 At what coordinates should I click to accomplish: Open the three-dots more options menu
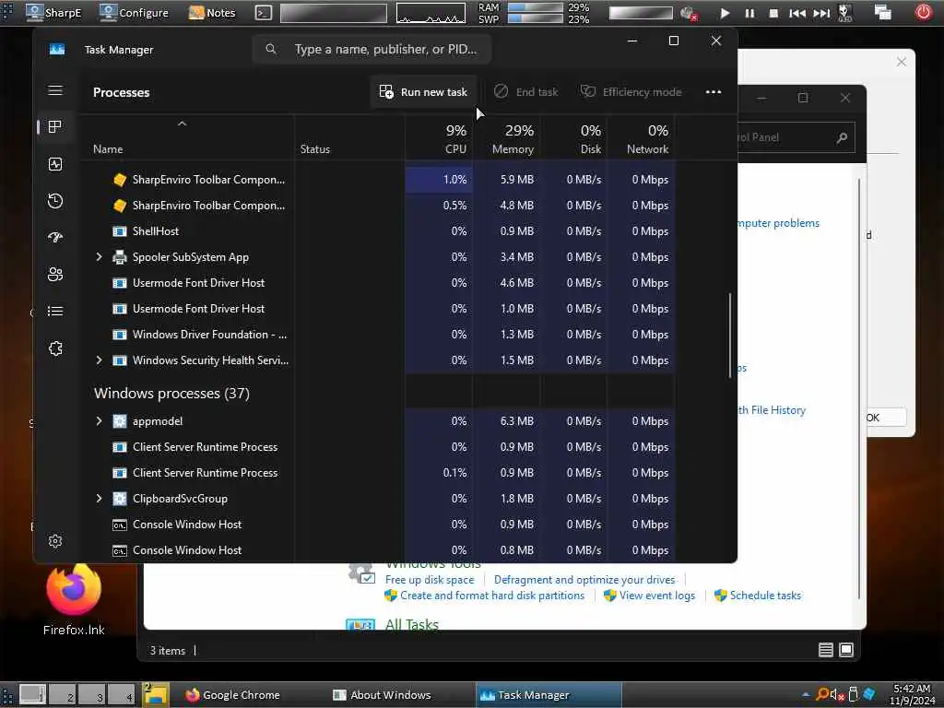pos(714,92)
